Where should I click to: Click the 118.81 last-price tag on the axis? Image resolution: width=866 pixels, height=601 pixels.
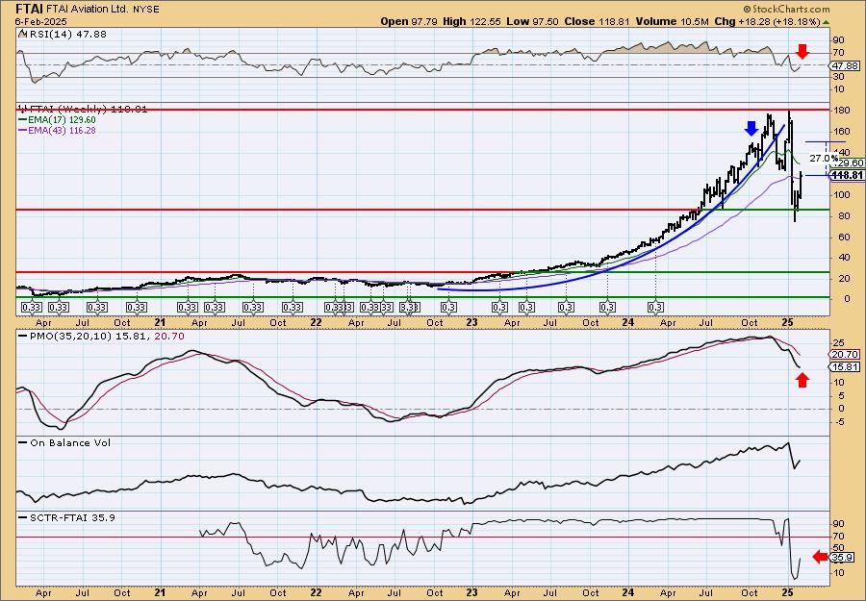click(847, 175)
